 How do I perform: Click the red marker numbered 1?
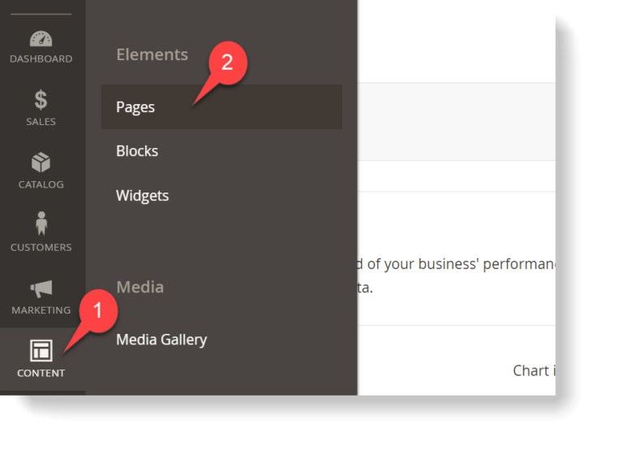pyautogui.click(x=98, y=311)
